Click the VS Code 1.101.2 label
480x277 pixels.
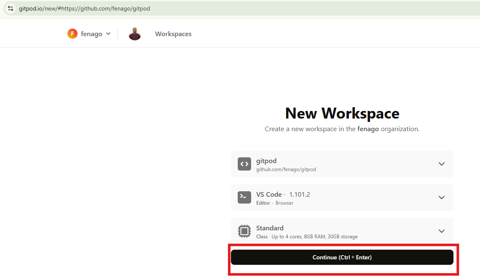(283, 195)
